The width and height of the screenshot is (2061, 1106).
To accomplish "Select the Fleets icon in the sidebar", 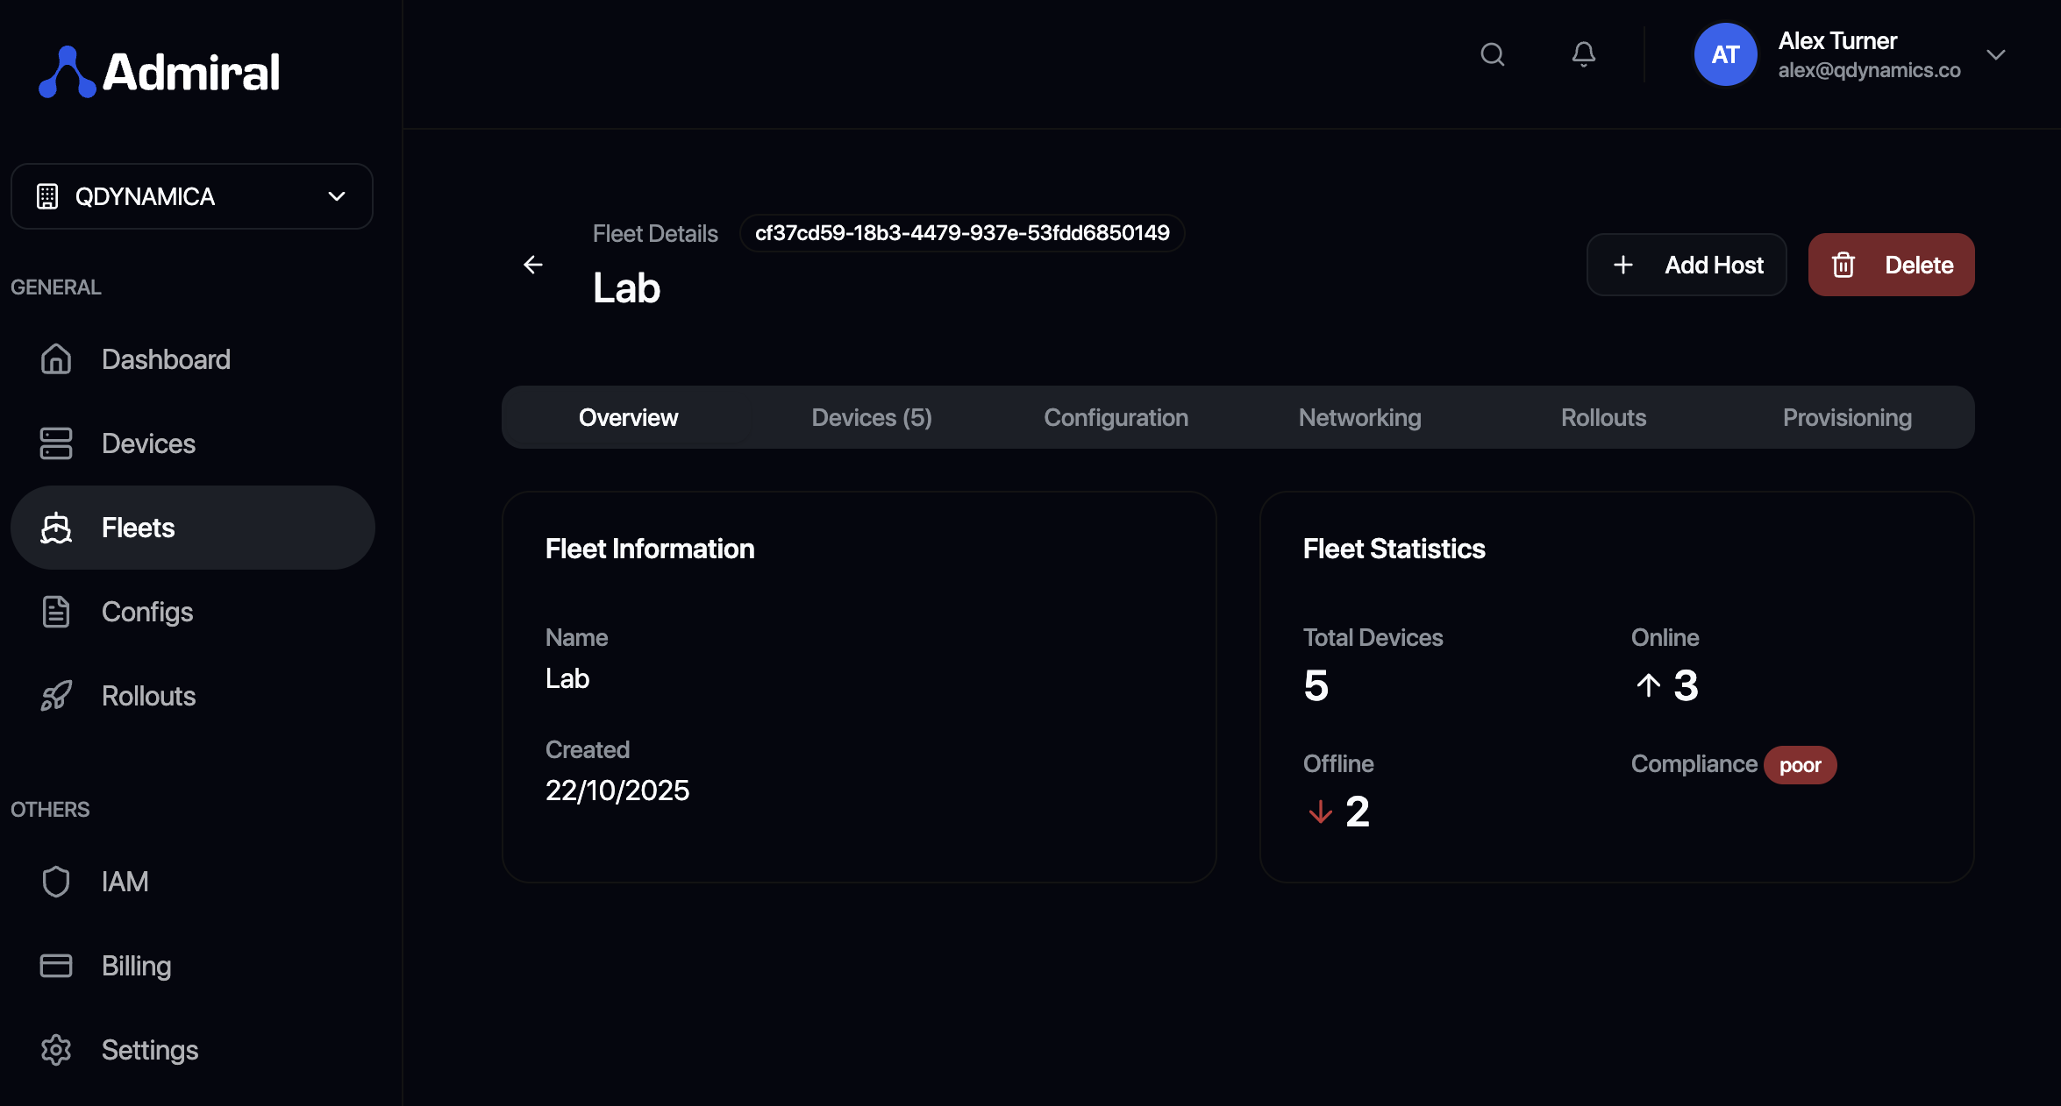I will coord(56,528).
